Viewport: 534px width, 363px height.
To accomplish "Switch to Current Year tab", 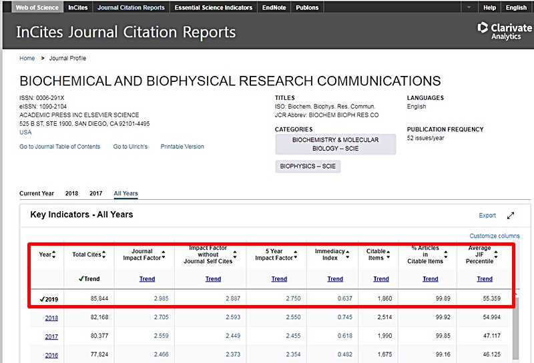I will (x=37, y=193).
